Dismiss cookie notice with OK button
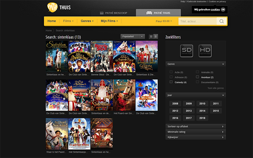The image size is (253, 158). pyautogui.click(x=223, y=9)
